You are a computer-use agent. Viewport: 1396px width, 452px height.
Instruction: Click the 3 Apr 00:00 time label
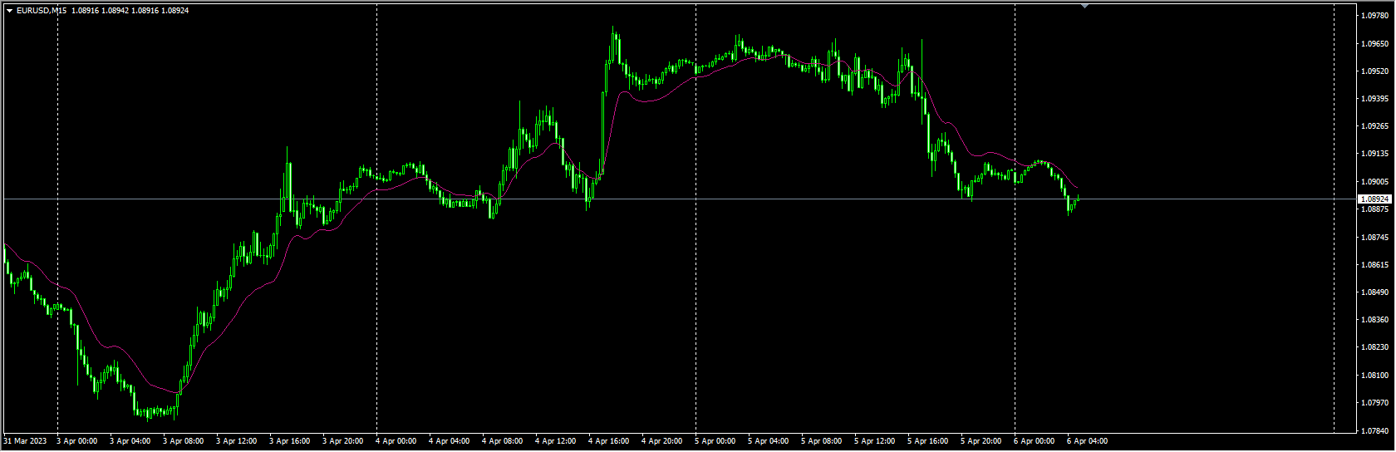(77, 441)
